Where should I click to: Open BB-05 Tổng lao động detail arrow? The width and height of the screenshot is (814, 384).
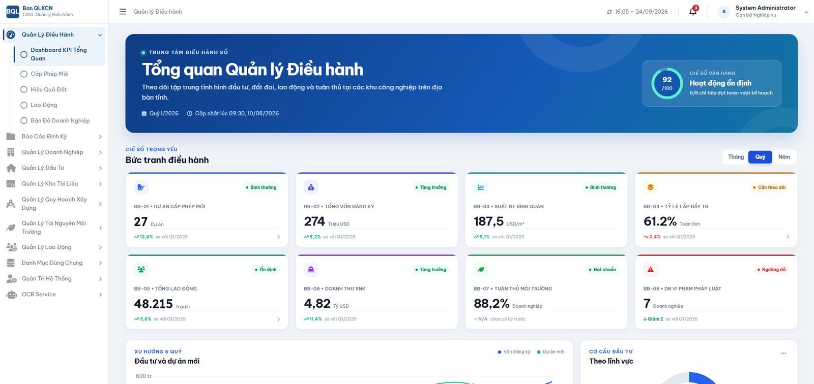click(x=278, y=319)
